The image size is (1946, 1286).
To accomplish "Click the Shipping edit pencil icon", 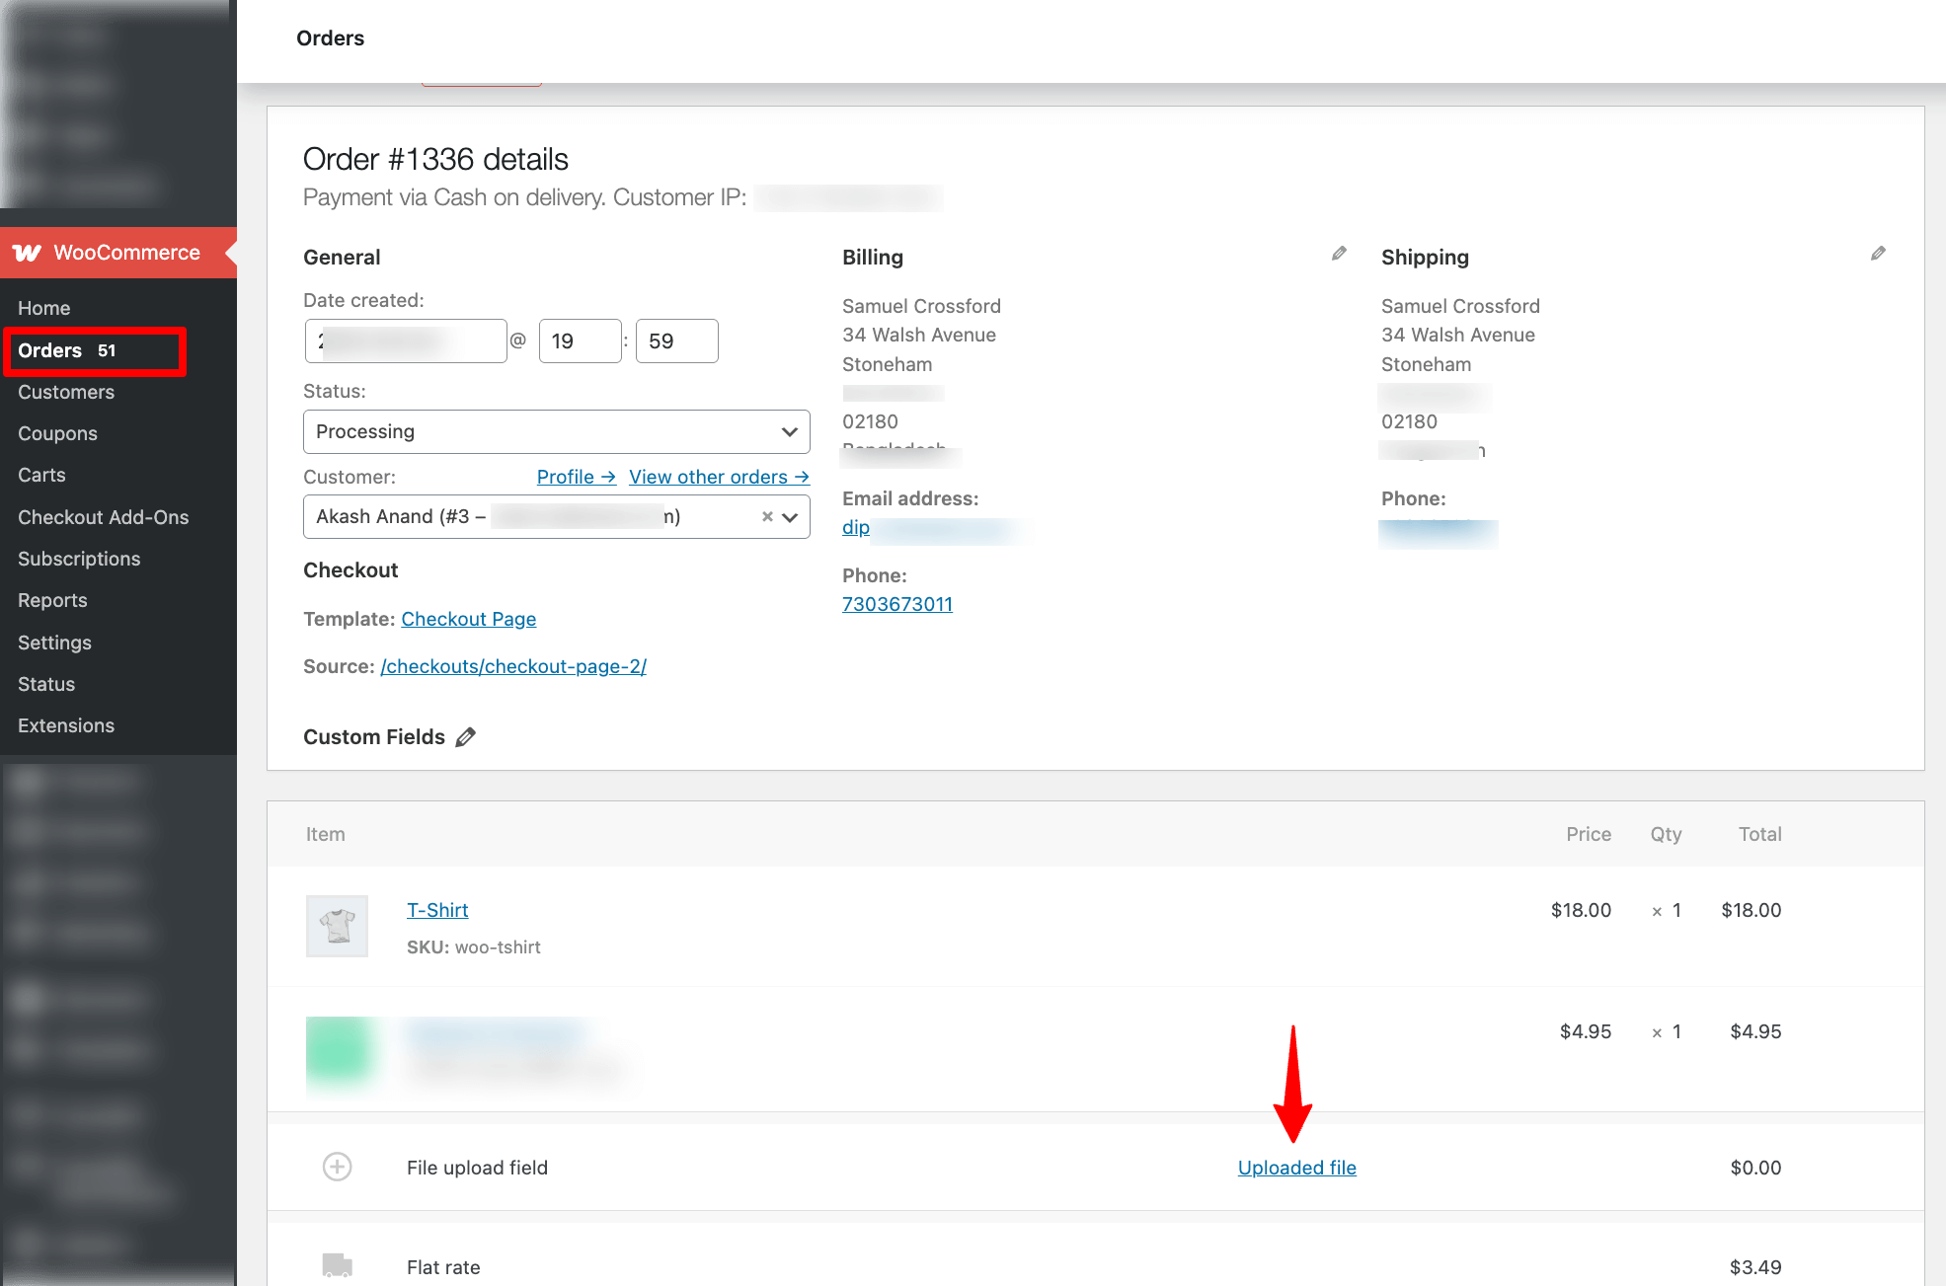I will (1878, 254).
